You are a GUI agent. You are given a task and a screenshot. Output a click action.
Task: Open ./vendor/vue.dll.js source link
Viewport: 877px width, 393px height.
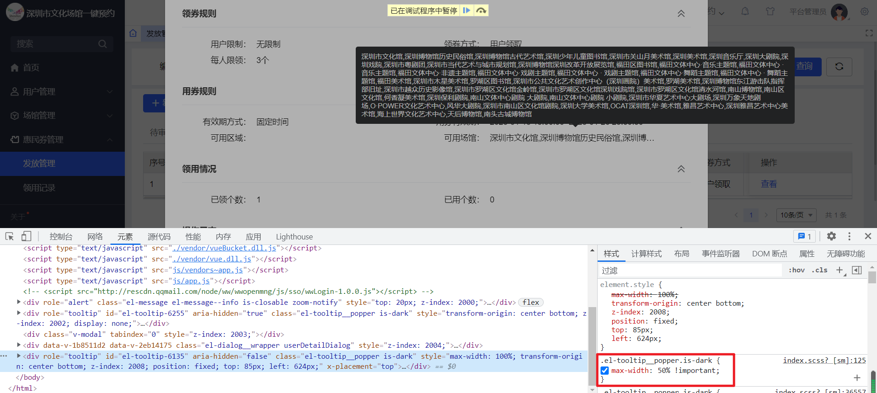pyautogui.click(x=212, y=259)
